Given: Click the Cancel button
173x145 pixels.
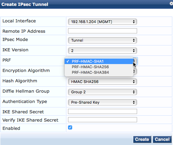Looking at the screenshot, I should [162, 139].
